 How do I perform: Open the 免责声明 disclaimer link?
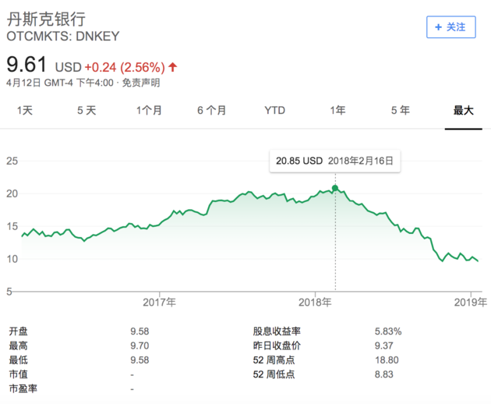point(143,83)
